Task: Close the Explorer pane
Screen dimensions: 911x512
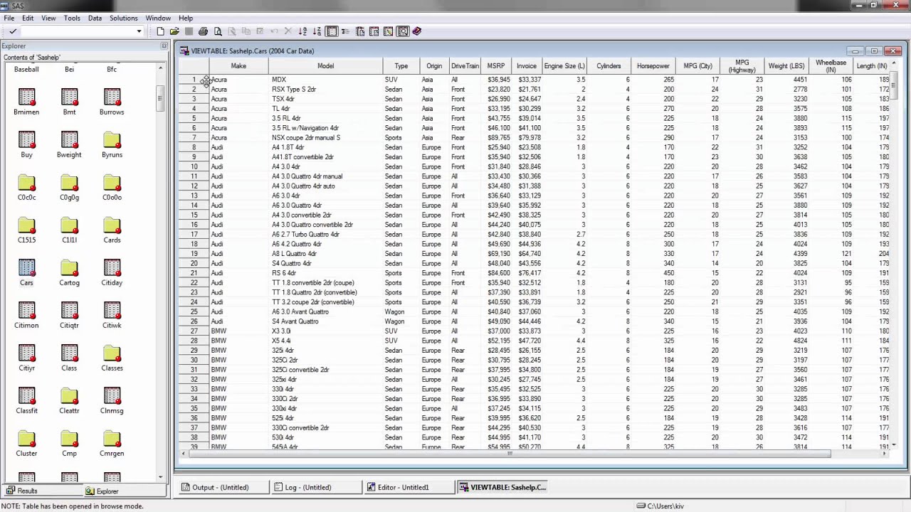Action: click(164, 46)
